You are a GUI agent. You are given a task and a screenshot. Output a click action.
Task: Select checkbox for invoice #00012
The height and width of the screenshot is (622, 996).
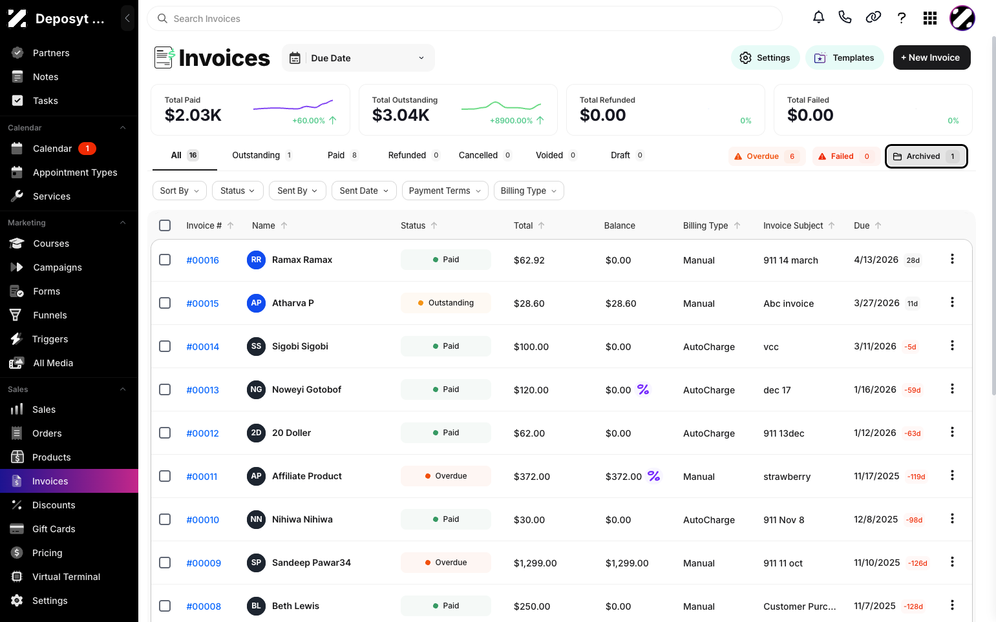point(165,433)
